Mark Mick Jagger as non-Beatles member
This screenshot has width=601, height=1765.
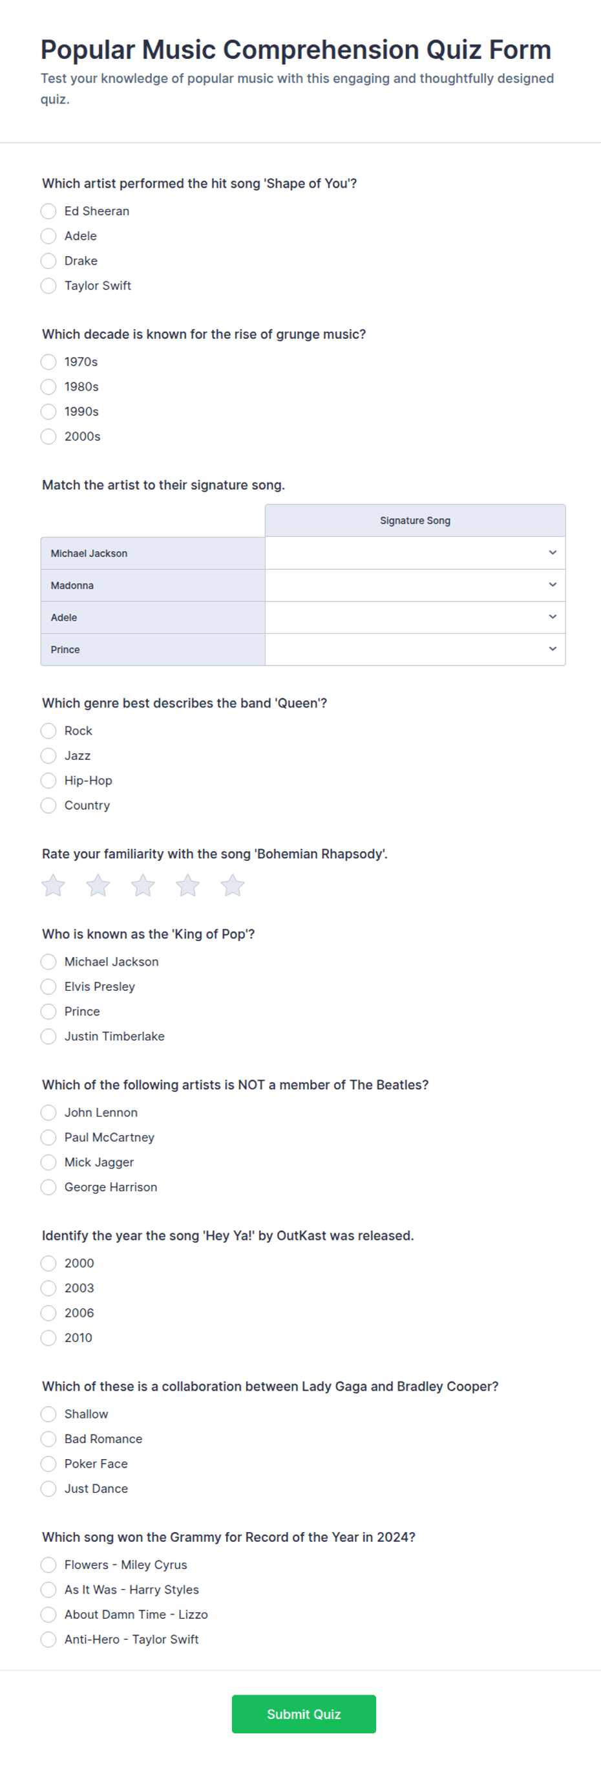coord(48,1162)
